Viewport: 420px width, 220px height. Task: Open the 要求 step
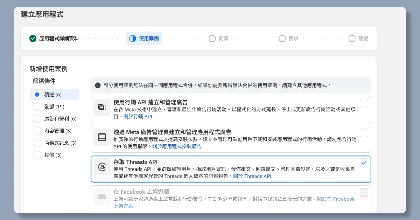point(289,39)
